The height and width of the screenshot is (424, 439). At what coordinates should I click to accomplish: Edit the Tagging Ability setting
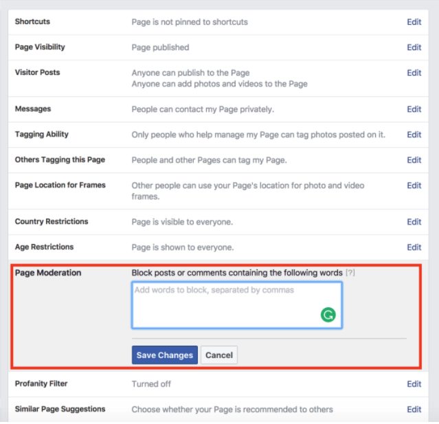pyautogui.click(x=414, y=135)
